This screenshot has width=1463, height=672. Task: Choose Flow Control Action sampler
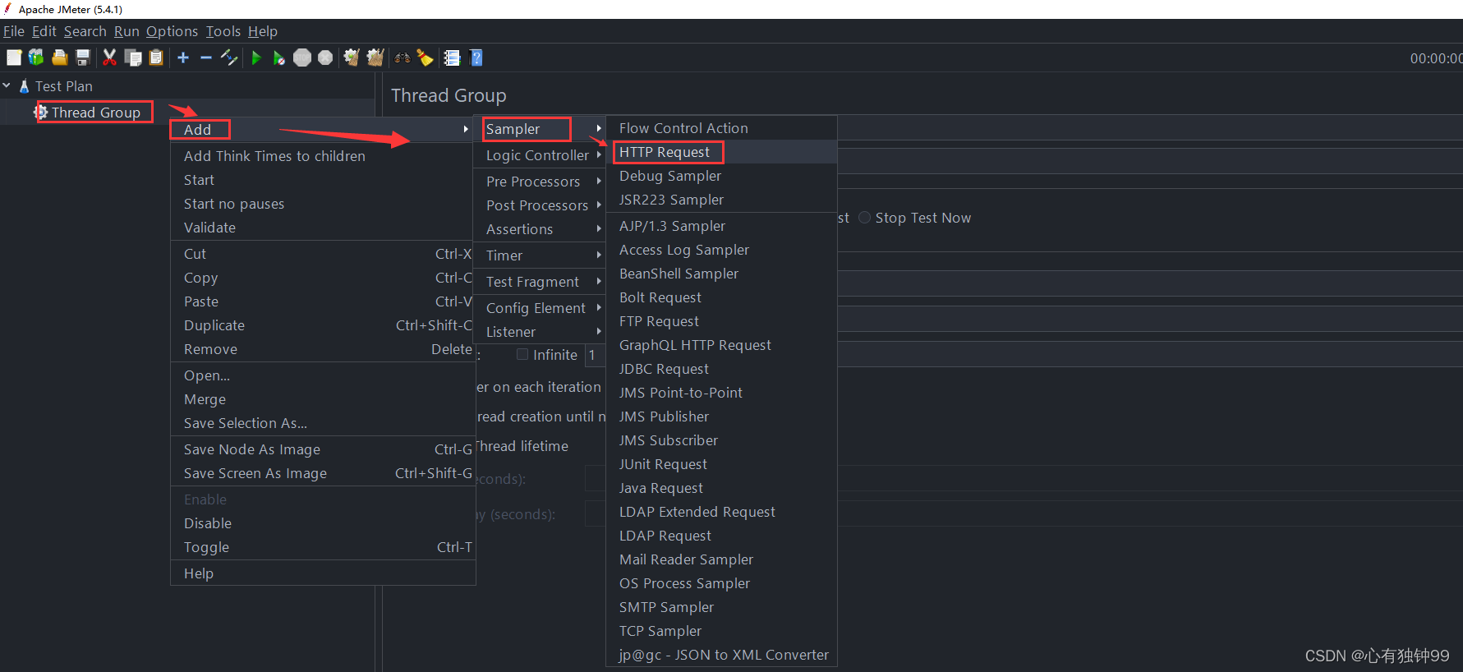721,128
